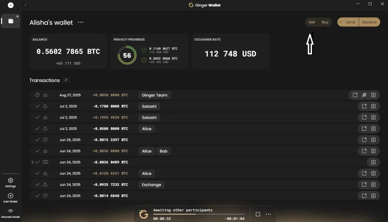The height and width of the screenshot is (222, 388).
Task: Click the Satoshi label on +0.1995 row
Action: coord(149,117)
